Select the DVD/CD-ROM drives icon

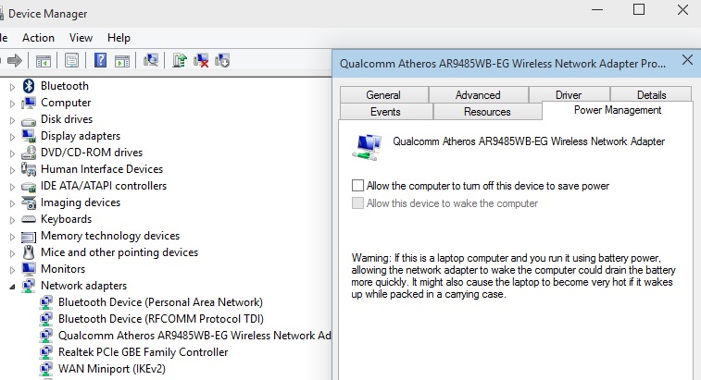coord(29,153)
